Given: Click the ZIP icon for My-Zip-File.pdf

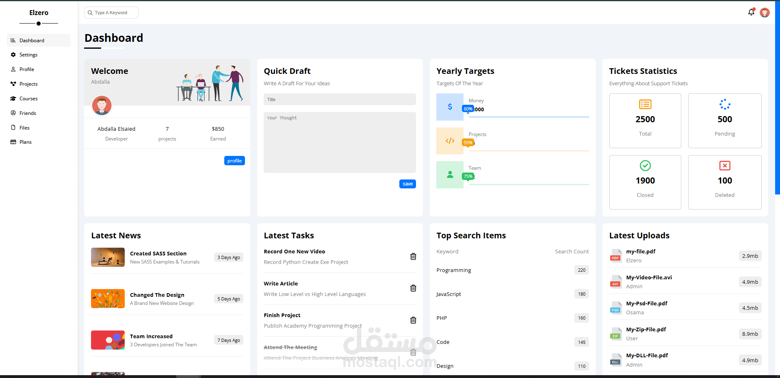Looking at the screenshot, I should click(x=615, y=334).
